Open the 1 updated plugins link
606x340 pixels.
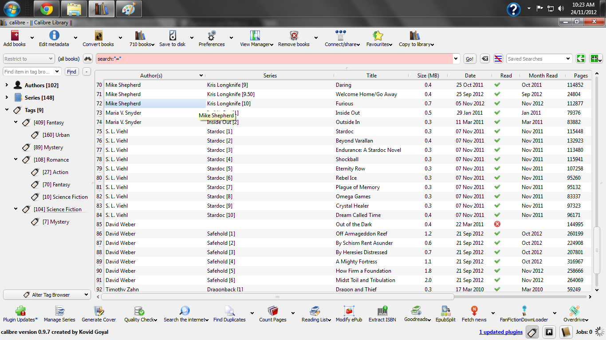[x=501, y=332]
